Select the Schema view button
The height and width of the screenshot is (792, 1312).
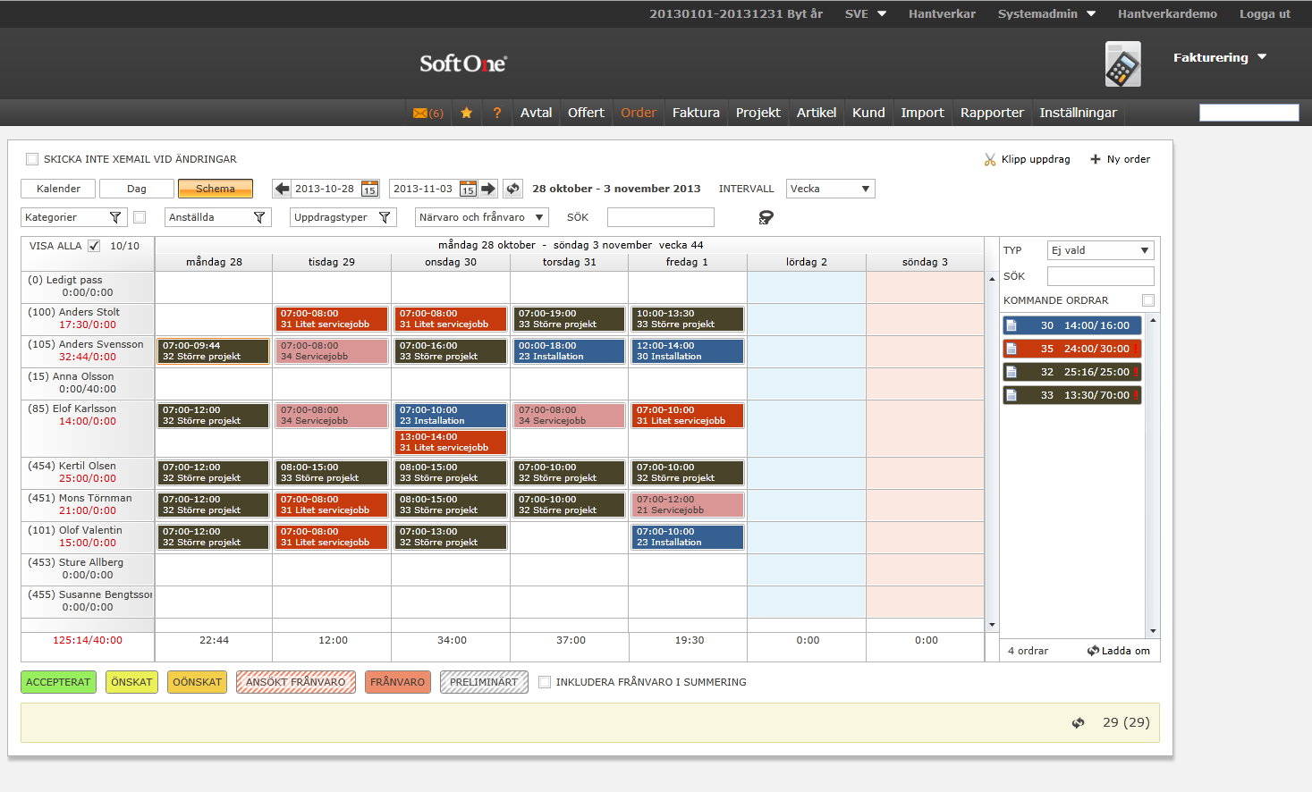[216, 189]
